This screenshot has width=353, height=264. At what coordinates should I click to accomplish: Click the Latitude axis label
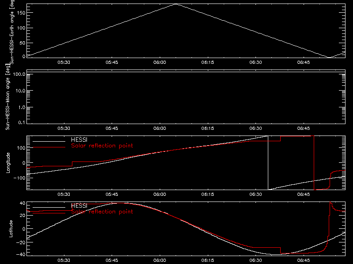click(11, 229)
